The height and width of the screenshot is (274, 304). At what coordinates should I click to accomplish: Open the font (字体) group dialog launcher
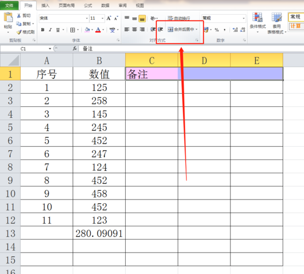tap(118, 40)
